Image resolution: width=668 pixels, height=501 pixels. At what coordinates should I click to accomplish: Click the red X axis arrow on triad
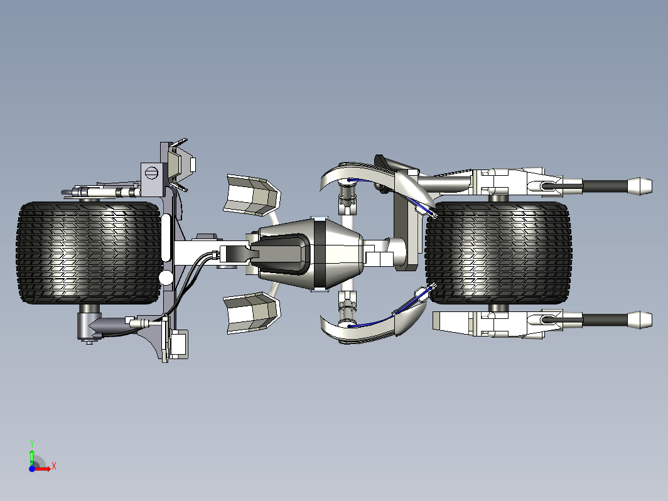point(43,468)
